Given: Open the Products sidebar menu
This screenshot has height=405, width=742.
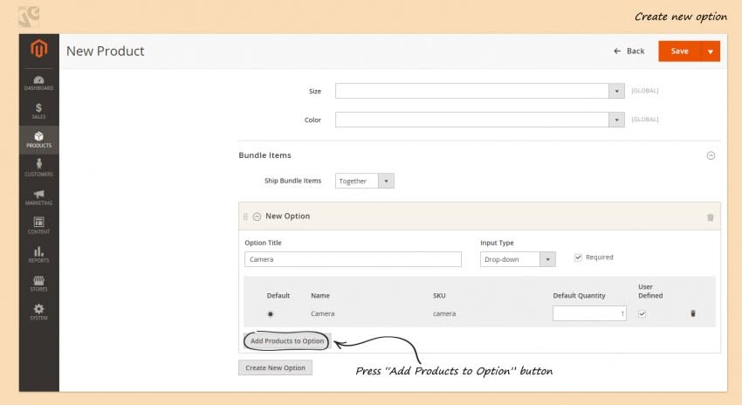Looking at the screenshot, I should pos(38,140).
